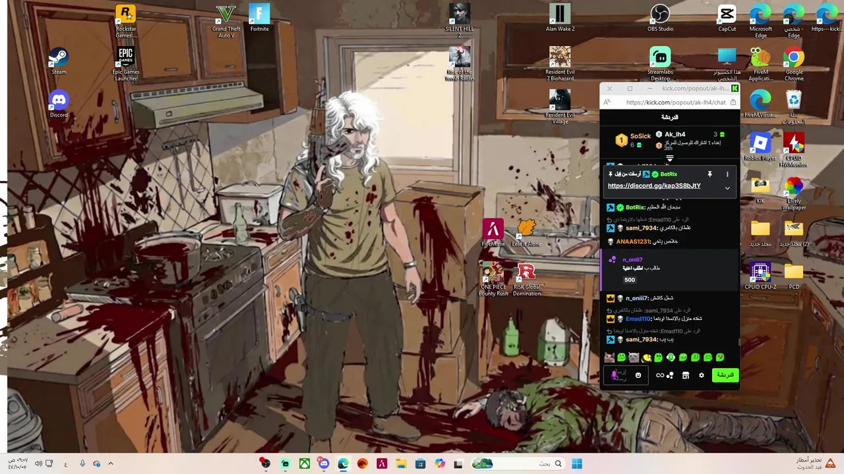Open Resident Evil 7 Biohazard shortcut
The image size is (844, 474).
click(x=560, y=65)
